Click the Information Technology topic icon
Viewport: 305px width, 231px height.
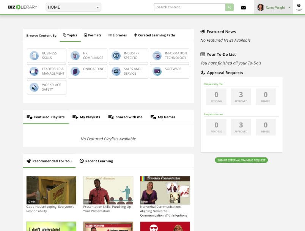click(x=157, y=56)
